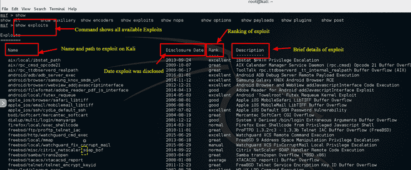Click the 'manual' rank value
Image resolution: width=411 pixels, height=170 pixels.
point(216,145)
